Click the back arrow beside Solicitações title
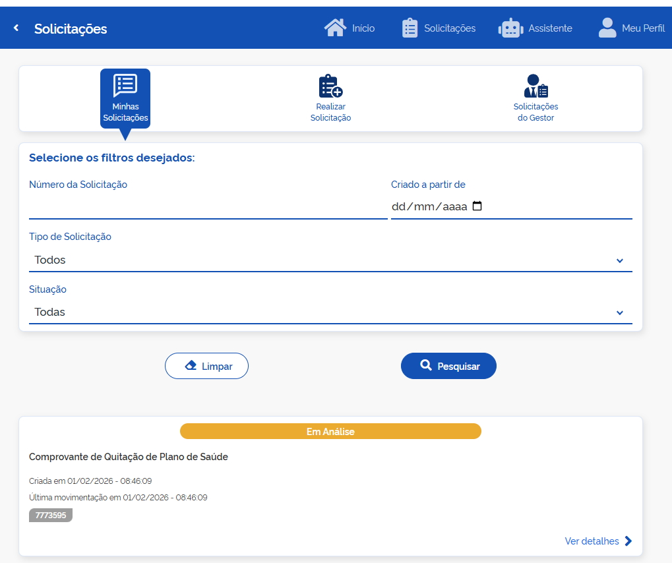The width and height of the screenshot is (672, 563). pyautogui.click(x=16, y=28)
